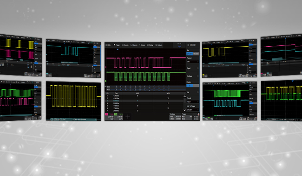Open the Trigger menu with flag icon

(x=117, y=45)
